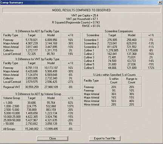Viewport: 163px width, 144px height.
Task: Click the 56% within count value
Action: click(x=114, y=101)
